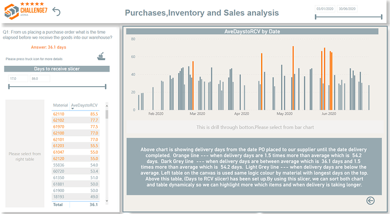Click the days to receive slider left handle

click(x=9, y=86)
